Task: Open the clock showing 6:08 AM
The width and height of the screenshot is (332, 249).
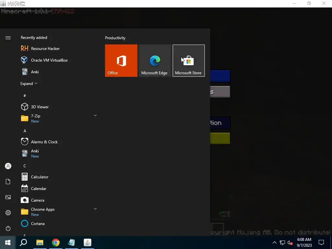Action: pos(304,243)
